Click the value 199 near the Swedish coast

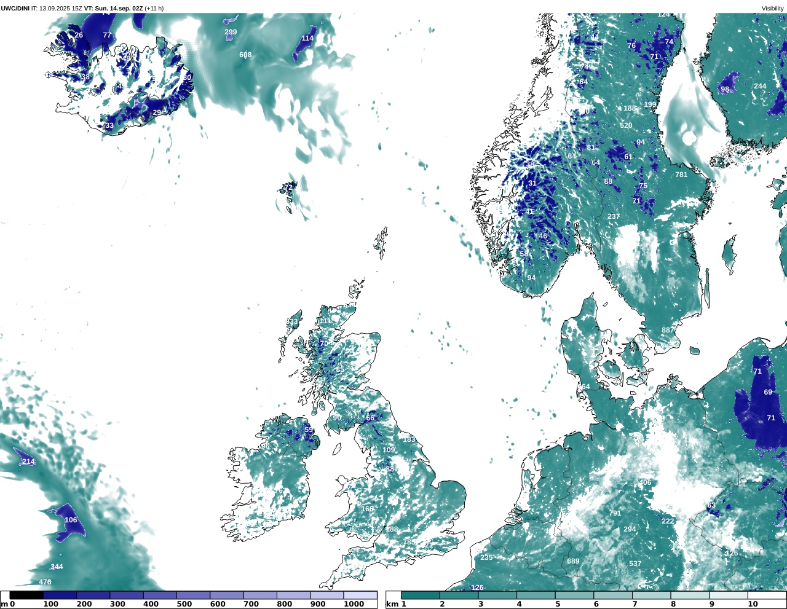click(x=650, y=105)
